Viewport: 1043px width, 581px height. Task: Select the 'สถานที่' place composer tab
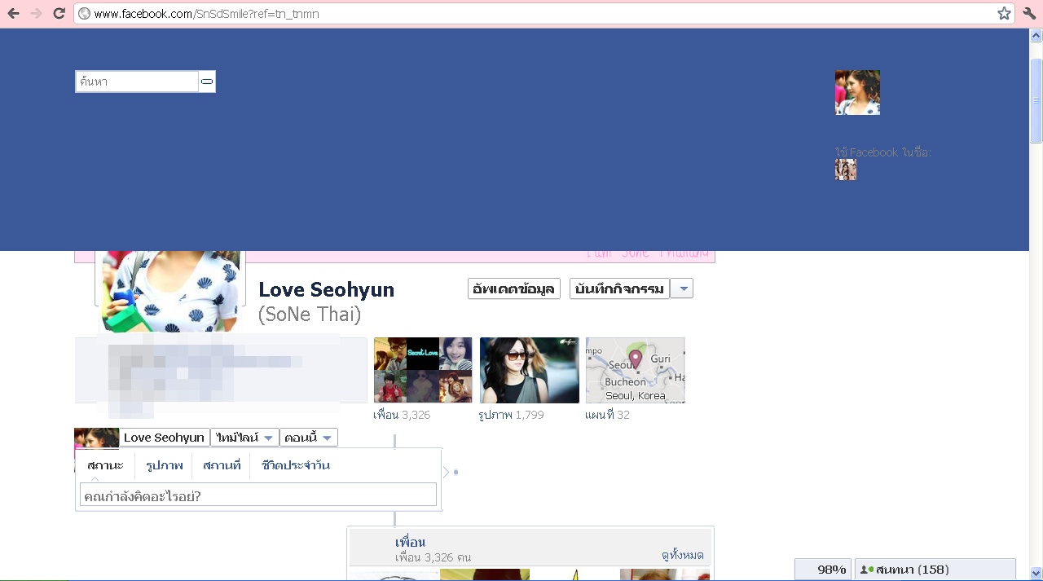coord(222,465)
